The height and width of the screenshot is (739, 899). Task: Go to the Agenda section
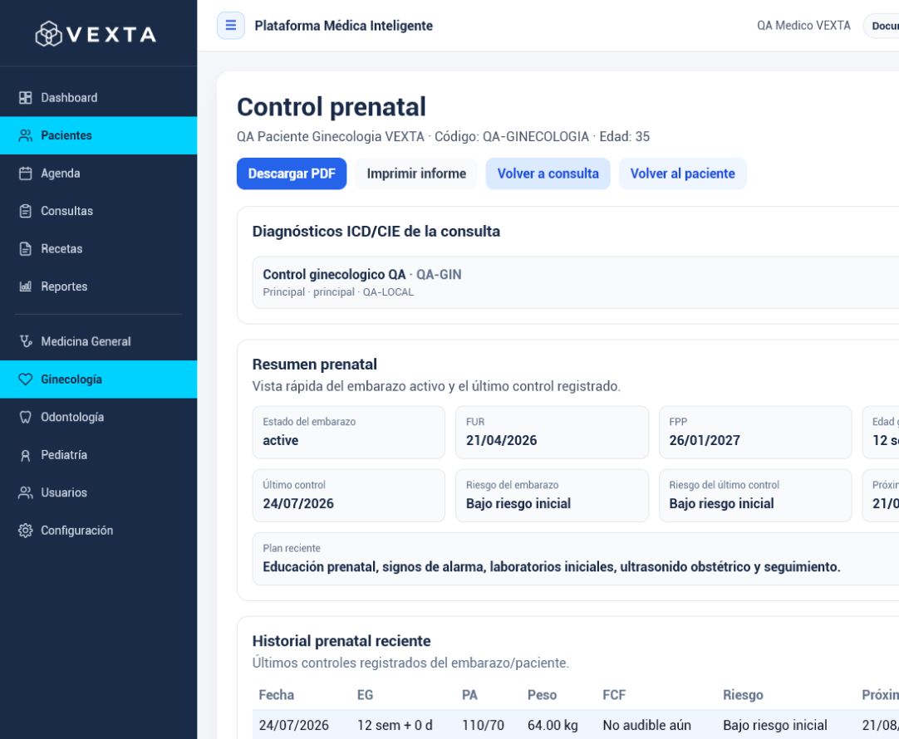tap(99, 174)
